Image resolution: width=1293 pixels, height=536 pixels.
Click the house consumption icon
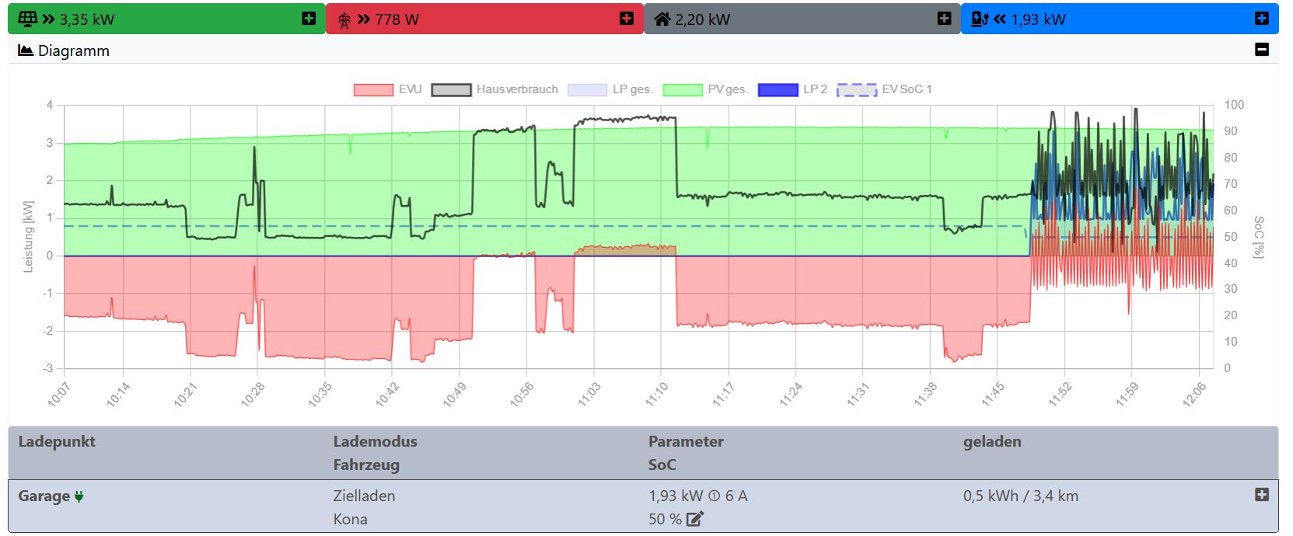[x=662, y=19]
